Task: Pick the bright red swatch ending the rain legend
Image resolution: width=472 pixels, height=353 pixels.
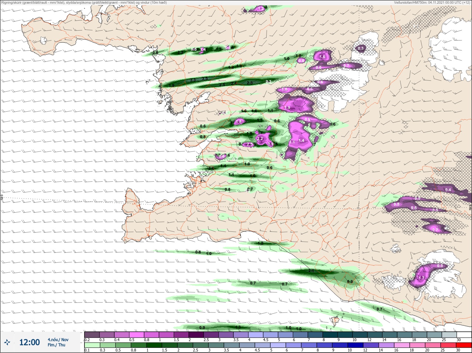Action: tap(464, 345)
